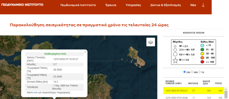Open the Νέα menu
This screenshot has width=229, height=99.
pyautogui.click(x=193, y=5)
